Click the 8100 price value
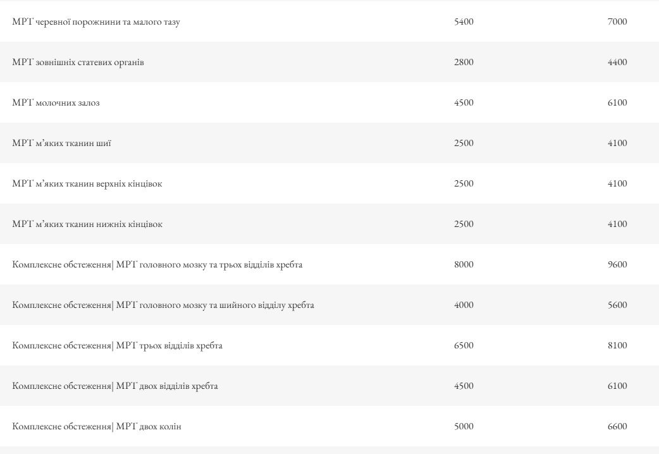This screenshot has width=659, height=454. tap(617, 346)
